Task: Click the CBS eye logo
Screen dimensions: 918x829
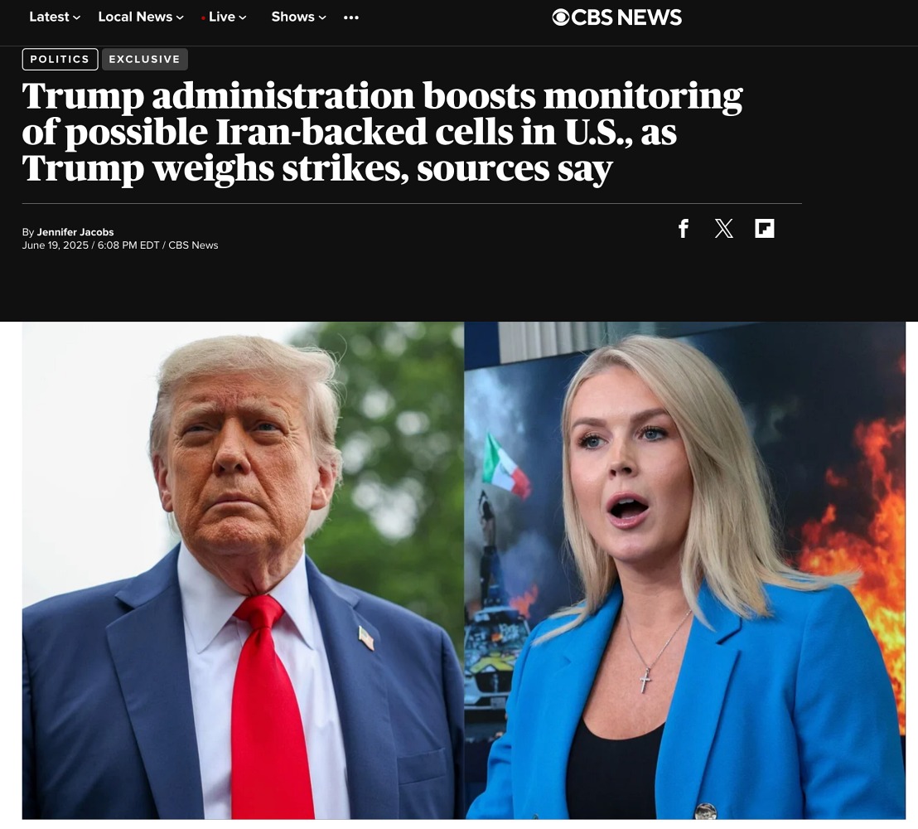Action: coord(560,17)
